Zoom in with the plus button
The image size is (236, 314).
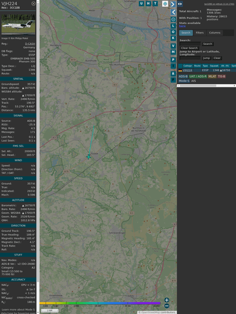(167, 300)
